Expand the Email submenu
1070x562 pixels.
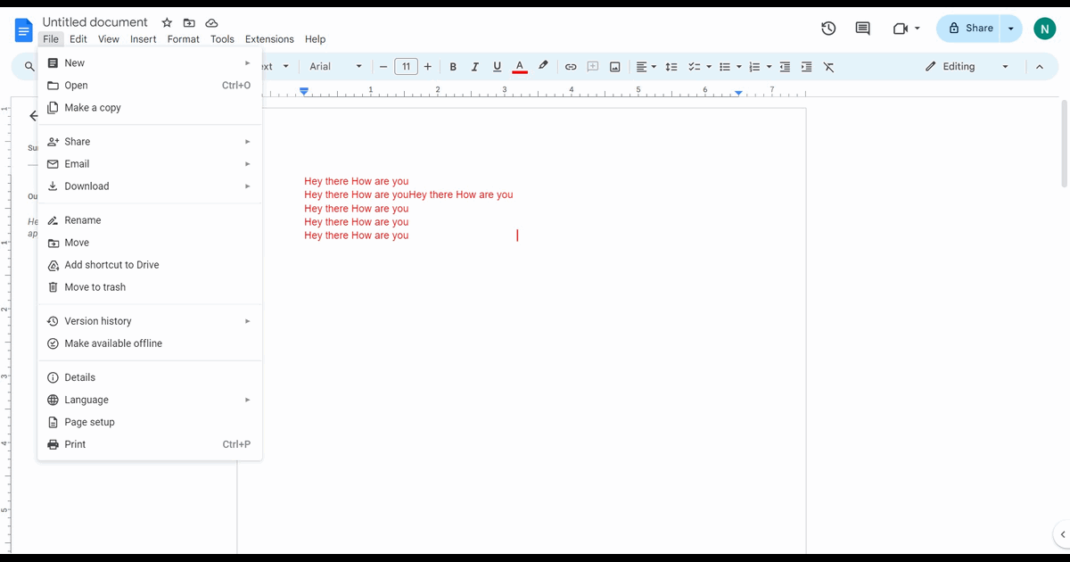coord(150,164)
